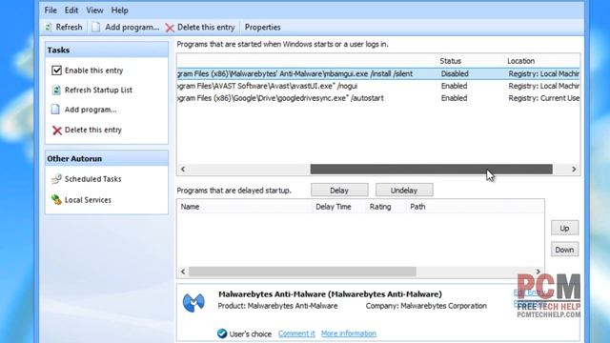The width and height of the screenshot is (610, 343).
Task: Click the Delay Time column header
Action: coord(334,207)
